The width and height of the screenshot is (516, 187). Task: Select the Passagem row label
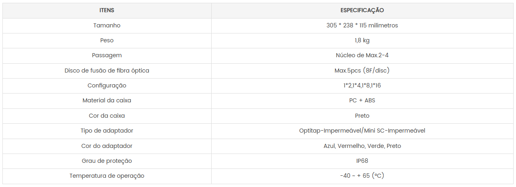(107, 56)
